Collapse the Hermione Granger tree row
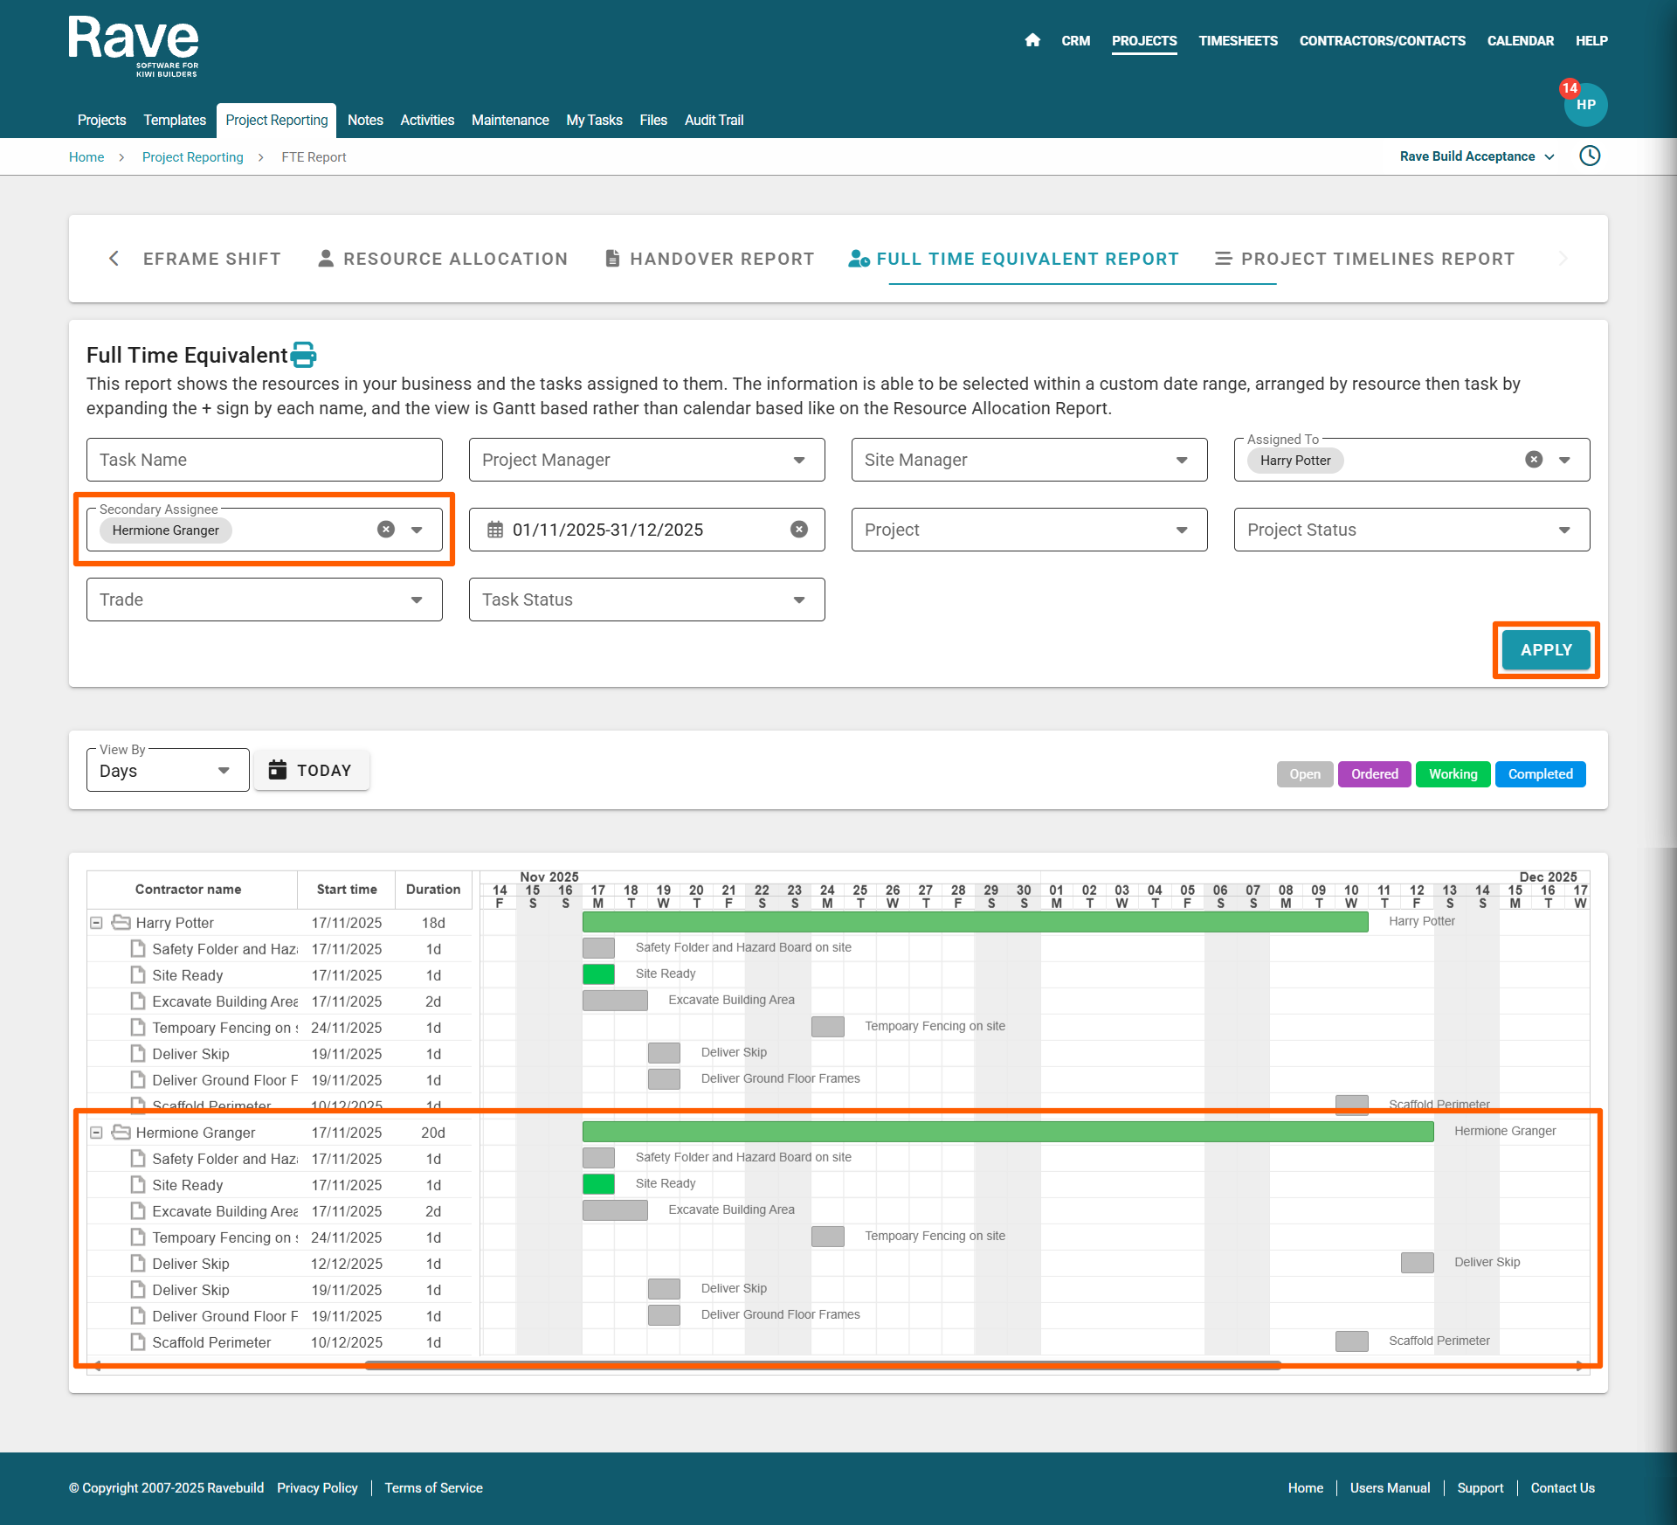 click(97, 1133)
